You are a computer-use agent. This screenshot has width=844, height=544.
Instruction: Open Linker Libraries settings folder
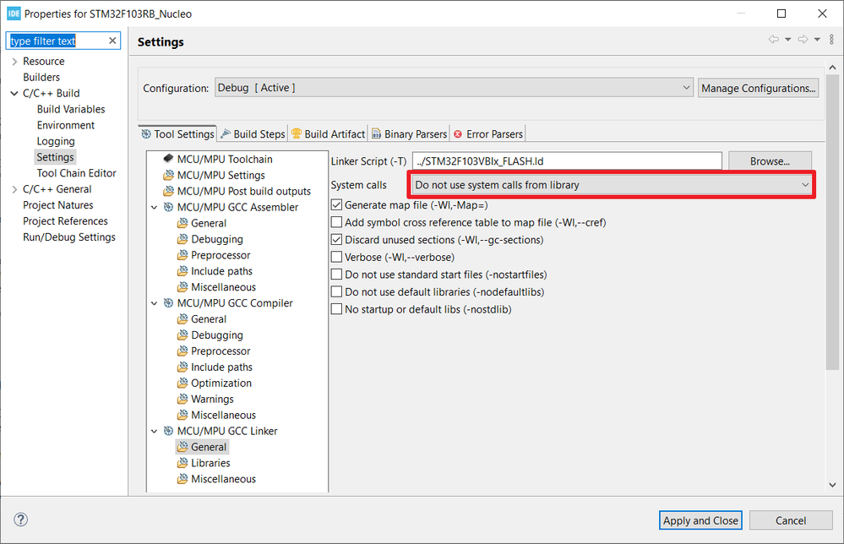(210, 463)
